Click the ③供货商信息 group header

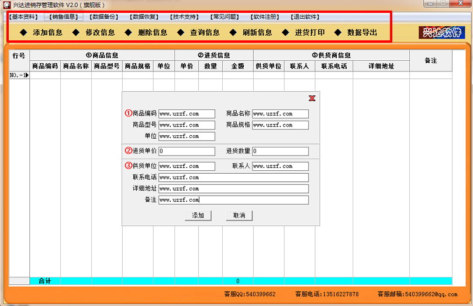332,55
